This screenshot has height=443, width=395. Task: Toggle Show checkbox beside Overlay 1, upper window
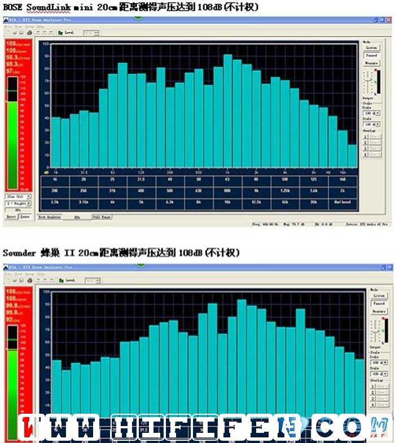click(375, 136)
